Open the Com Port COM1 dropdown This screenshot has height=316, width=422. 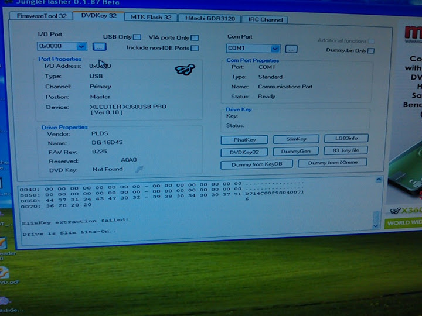pos(275,49)
